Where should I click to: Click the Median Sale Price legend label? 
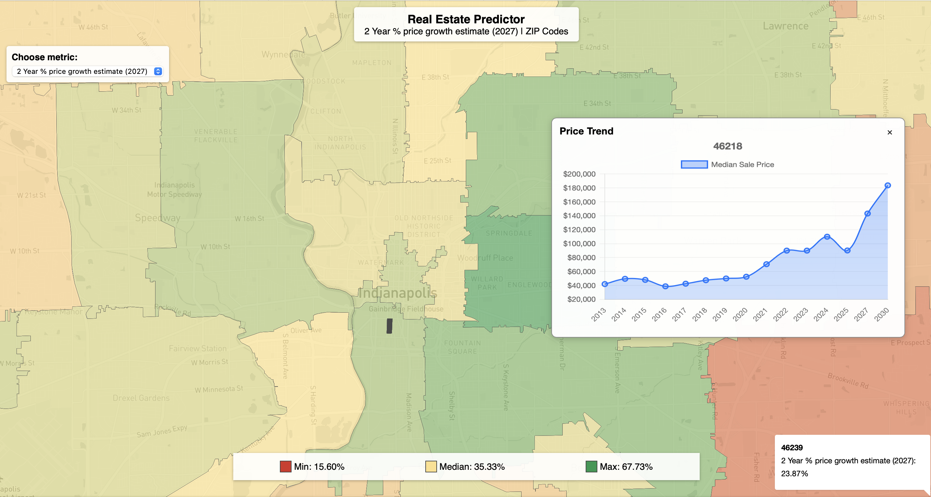[x=742, y=165]
